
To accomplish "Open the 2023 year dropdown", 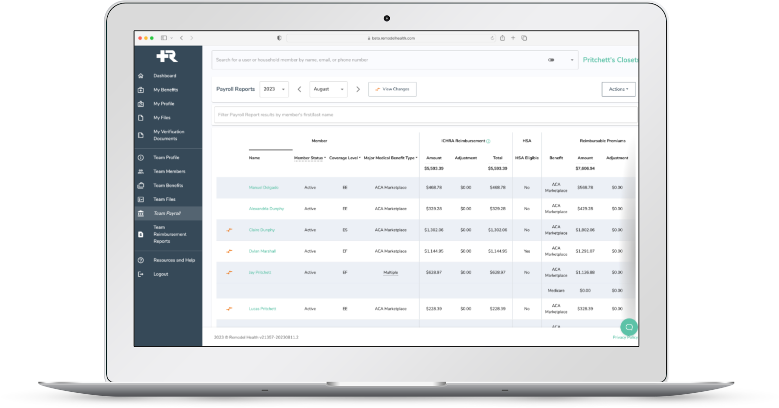I will pyautogui.click(x=274, y=89).
